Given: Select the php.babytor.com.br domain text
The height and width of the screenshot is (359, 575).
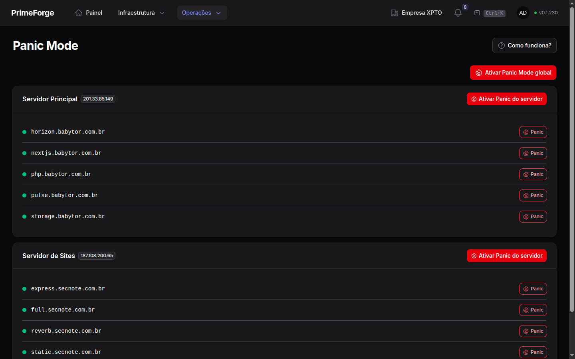Looking at the screenshot, I should 61,174.
